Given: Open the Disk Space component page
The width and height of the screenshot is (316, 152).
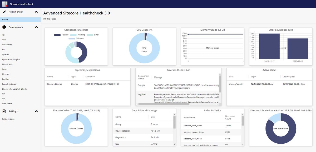Looking at the screenshot, I should point(7,104).
